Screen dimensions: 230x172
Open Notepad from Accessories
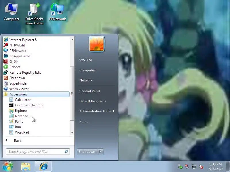[36, 116]
